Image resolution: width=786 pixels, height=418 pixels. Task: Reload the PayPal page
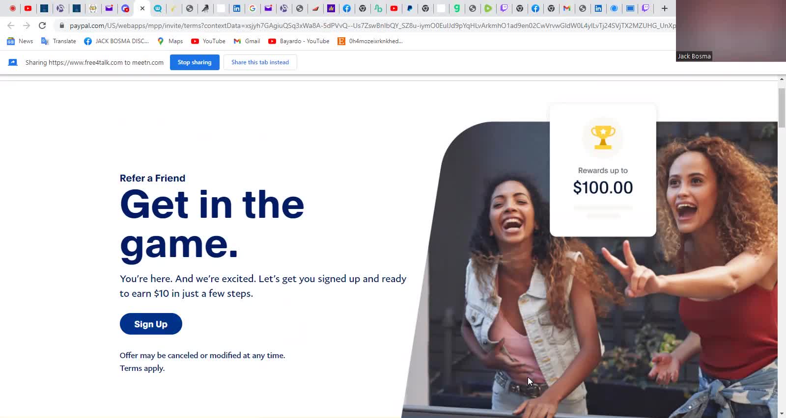point(42,26)
